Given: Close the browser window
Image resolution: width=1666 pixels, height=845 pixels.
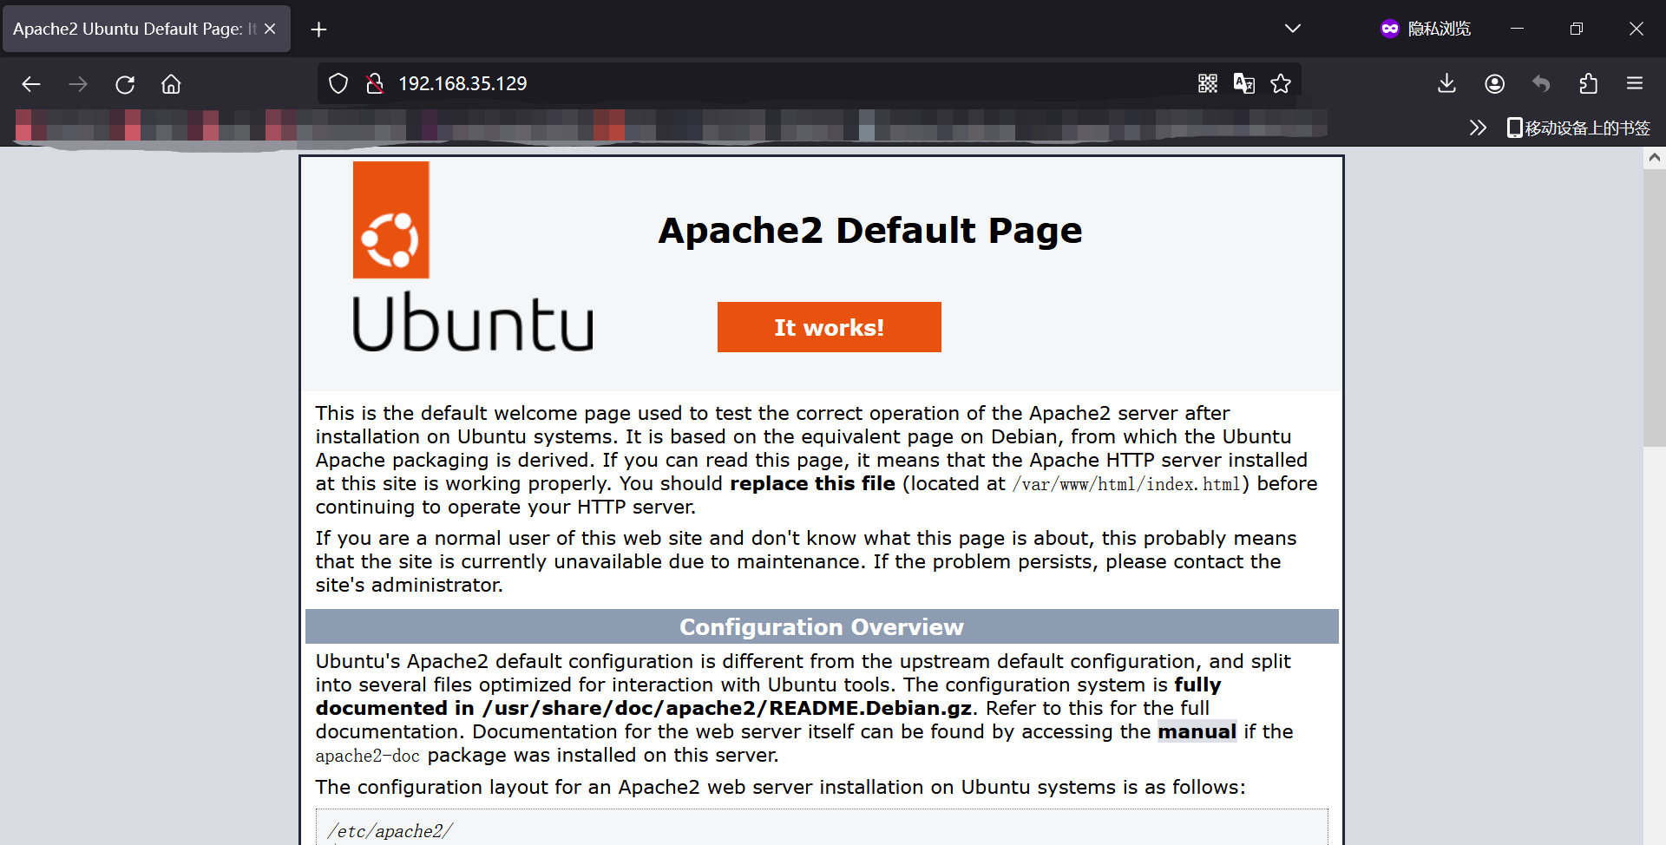Looking at the screenshot, I should click(1636, 29).
